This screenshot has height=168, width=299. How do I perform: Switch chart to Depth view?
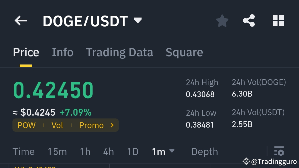(x=204, y=151)
